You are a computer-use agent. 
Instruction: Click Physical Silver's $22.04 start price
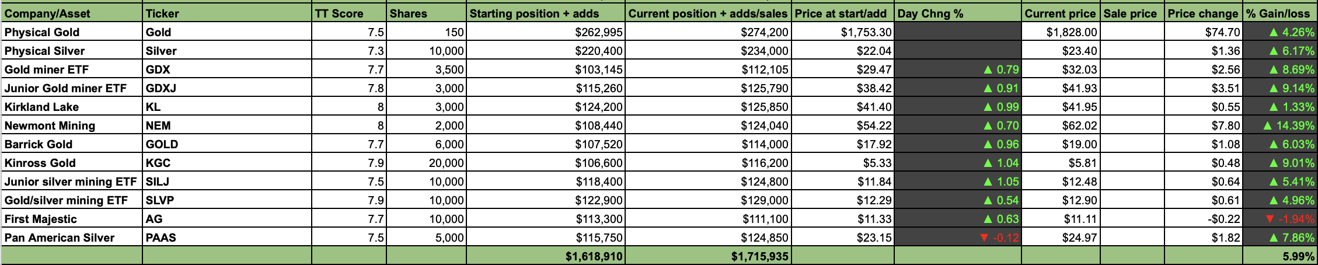pos(843,51)
